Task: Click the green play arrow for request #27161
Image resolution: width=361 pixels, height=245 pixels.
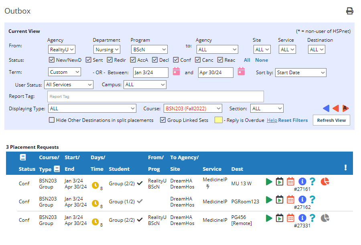Action: point(269,182)
